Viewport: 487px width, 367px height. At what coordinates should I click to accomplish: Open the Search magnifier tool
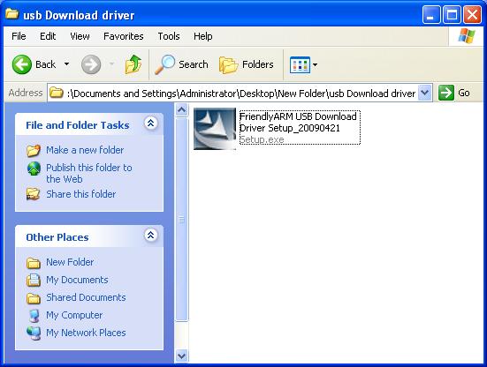pos(165,64)
